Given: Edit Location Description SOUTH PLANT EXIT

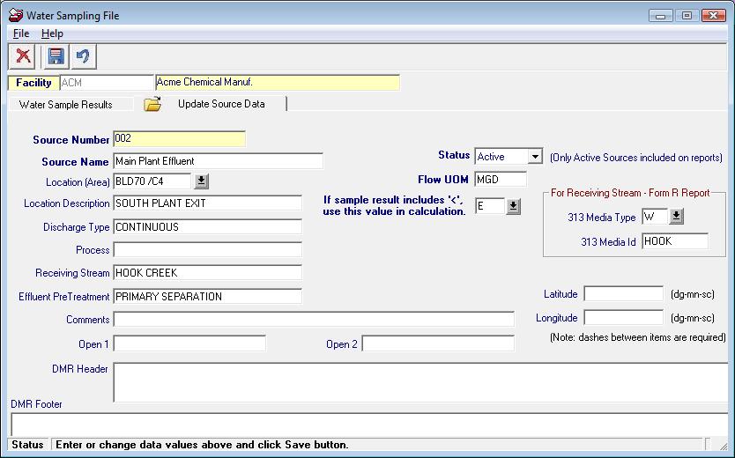Looking at the screenshot, I should 208,203.
